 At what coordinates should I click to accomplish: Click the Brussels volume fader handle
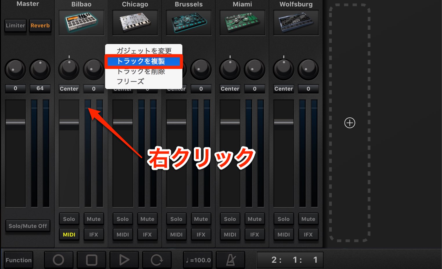[176, 122]
